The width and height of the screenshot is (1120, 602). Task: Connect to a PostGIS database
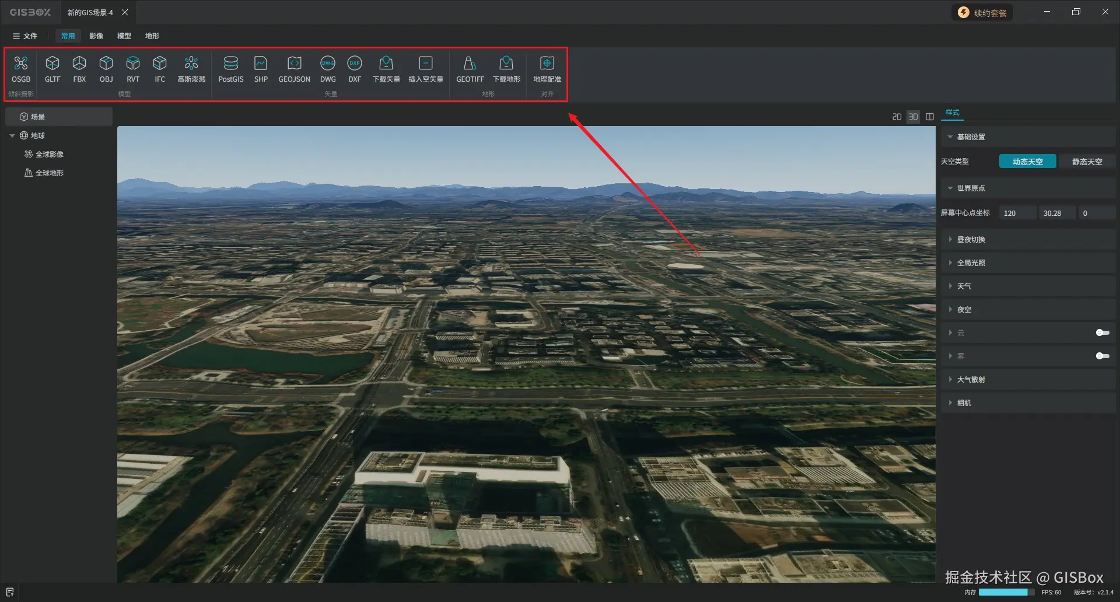pyautogui.click(x=231, y=69)
